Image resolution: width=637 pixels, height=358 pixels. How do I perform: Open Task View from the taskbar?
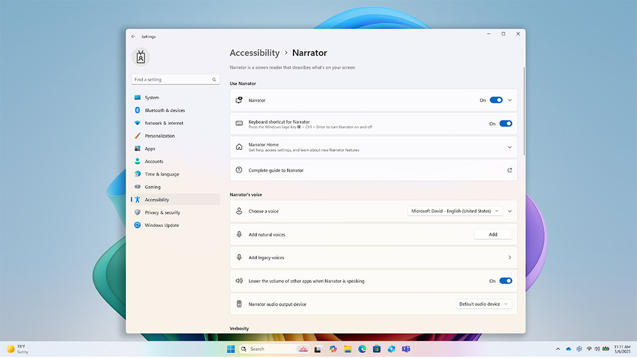(x=318, y=349)
